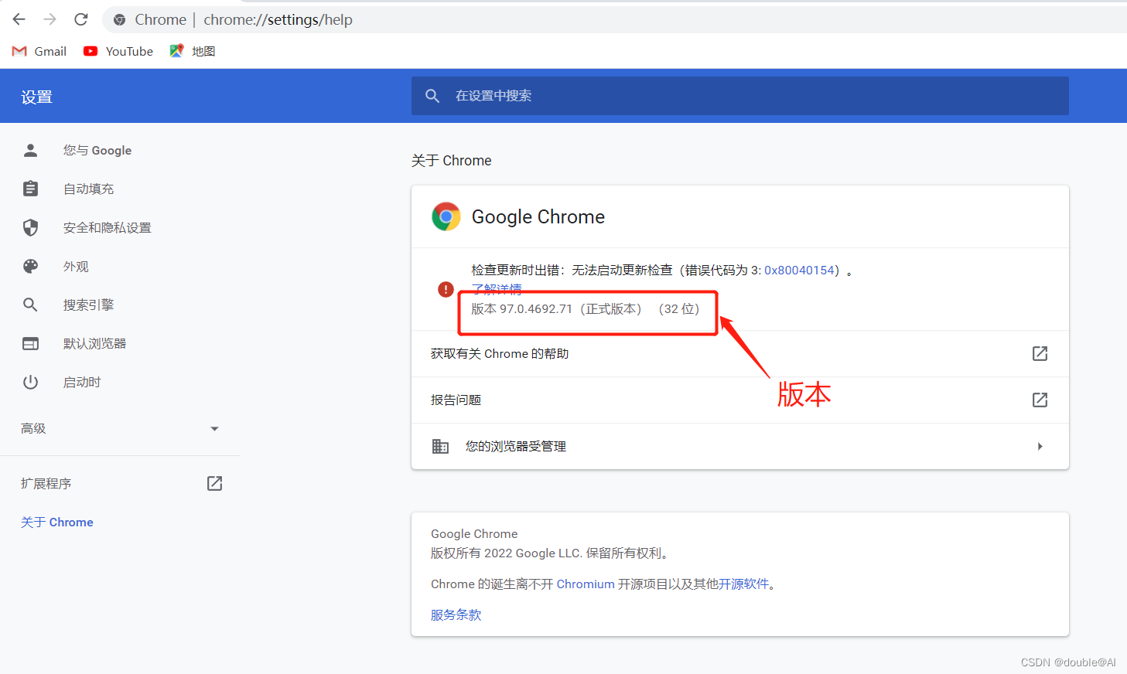Open 自动填充 settings section

pyautogui.click(x=88, y=189)
